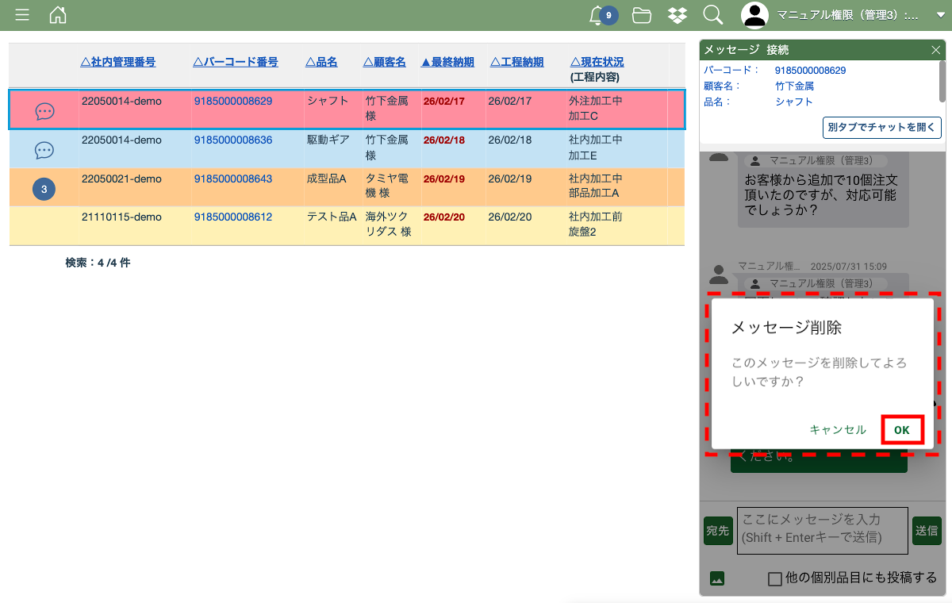
Task: Sort by 社内管理番号 column header
Action: [x=118, y=62]
